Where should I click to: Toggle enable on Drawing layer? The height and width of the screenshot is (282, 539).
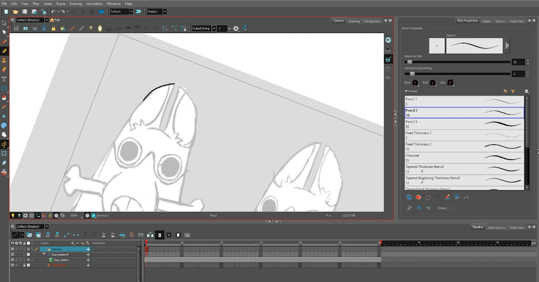pos(13,249)
